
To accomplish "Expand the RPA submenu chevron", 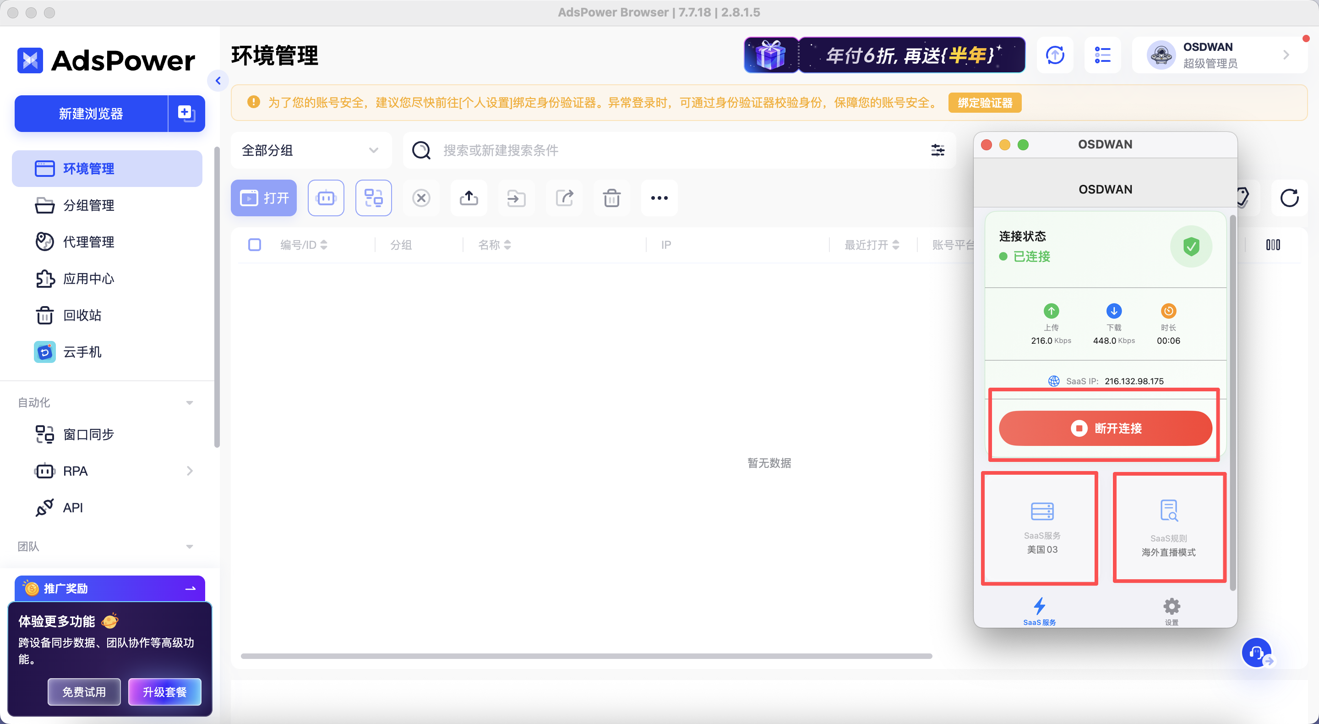I will point(190,471).
